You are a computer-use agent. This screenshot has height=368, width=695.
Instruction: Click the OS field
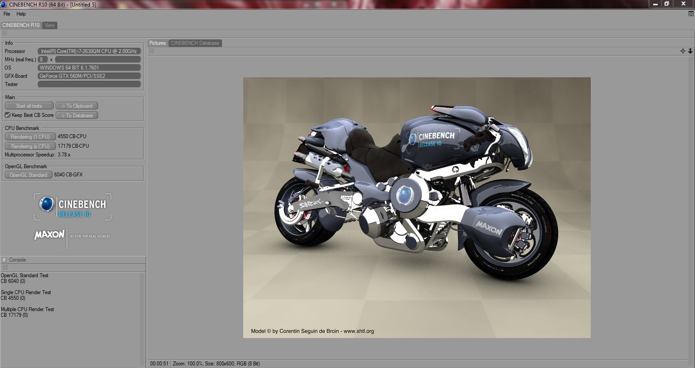(x=89, y=68)
